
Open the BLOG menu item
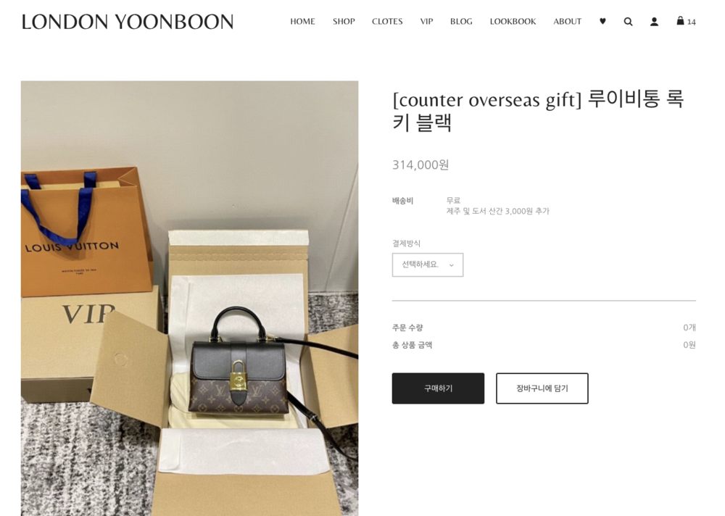pyautogui.click(x=461, y=21)
